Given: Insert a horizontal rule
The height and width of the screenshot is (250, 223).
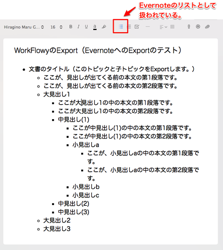Looking at the screenshot, I should point(148,27).
